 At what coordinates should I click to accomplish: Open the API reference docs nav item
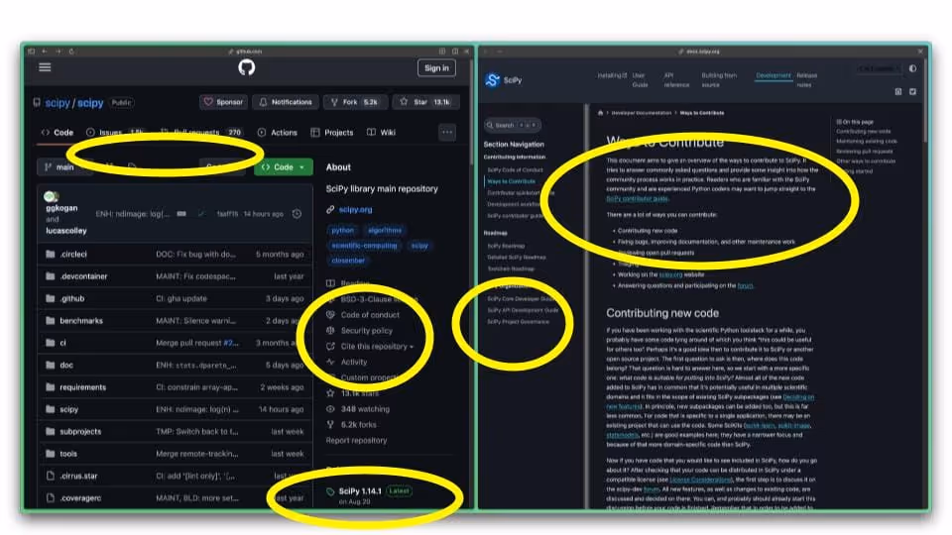coord(676,80)
